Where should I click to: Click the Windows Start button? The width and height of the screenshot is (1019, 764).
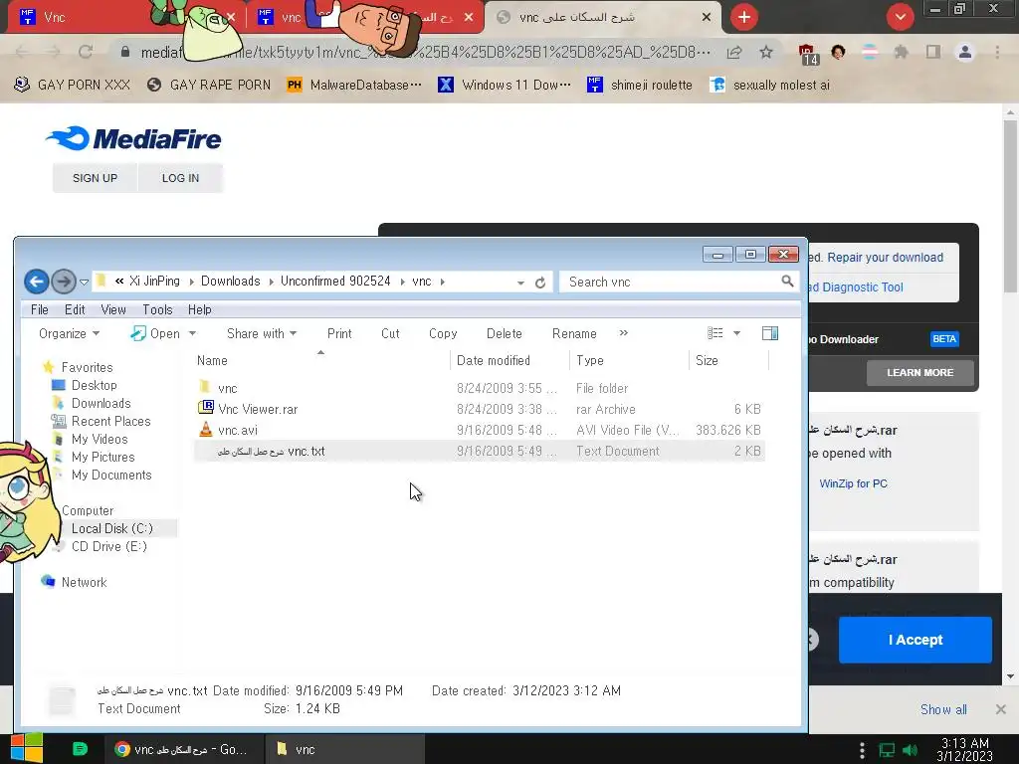coord(27,748)
